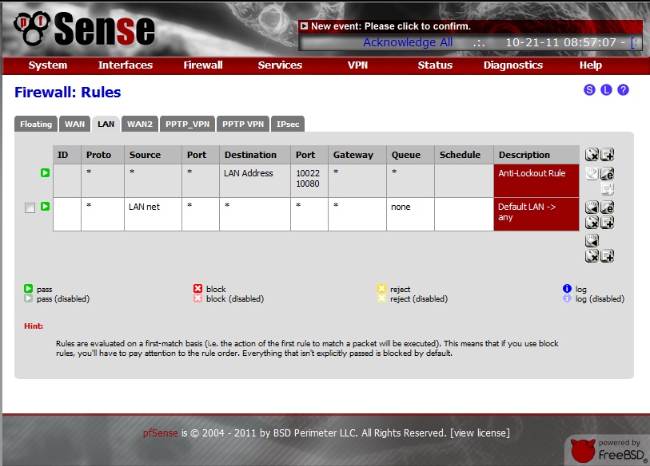
Task: Click the Hint: label
Action: 34,326
